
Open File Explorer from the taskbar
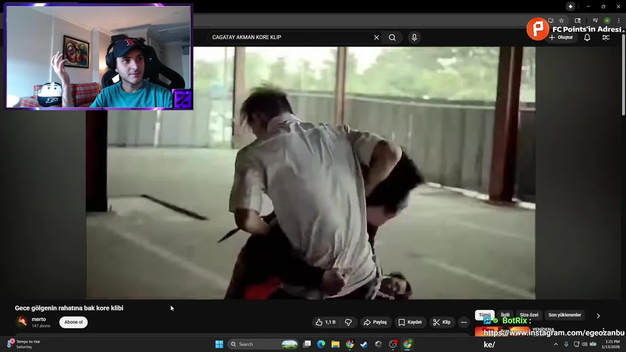coord(335,344)
